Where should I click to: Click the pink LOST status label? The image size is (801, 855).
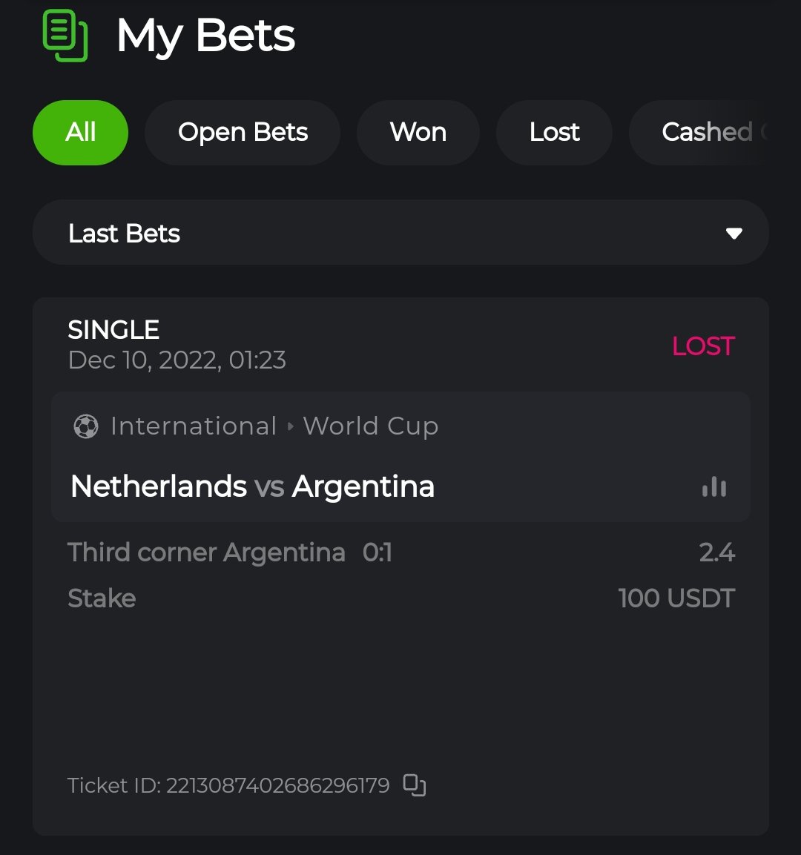703,346
